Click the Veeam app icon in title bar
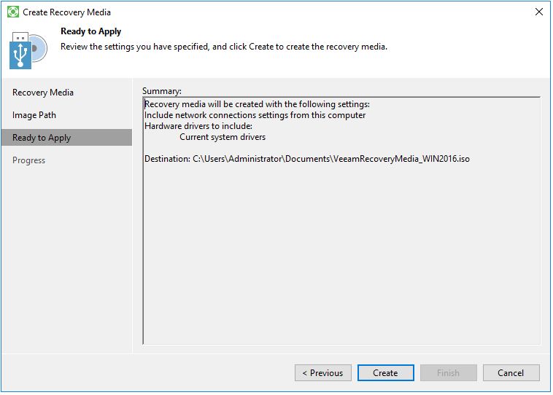This screenshot has width=553, height=395. (x=13, y=12)
